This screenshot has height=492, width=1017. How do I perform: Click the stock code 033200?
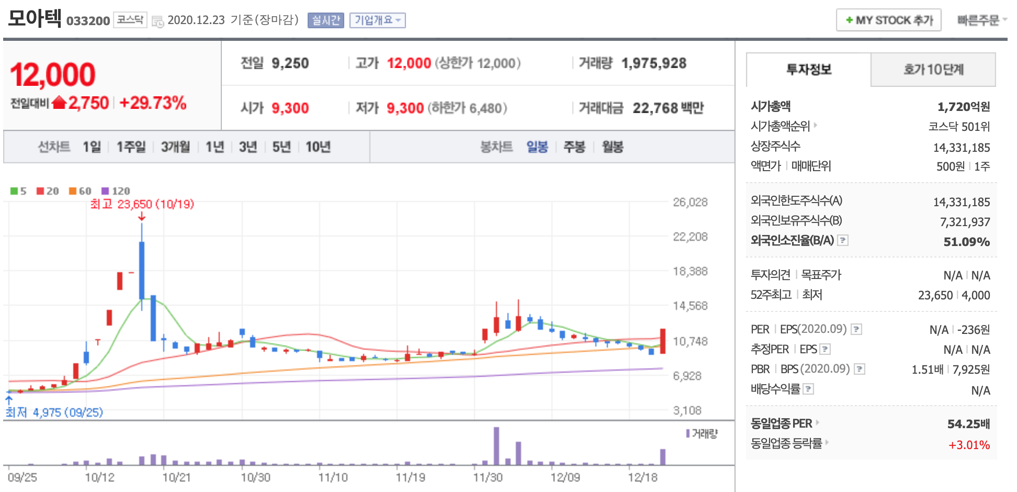point(88,21)
